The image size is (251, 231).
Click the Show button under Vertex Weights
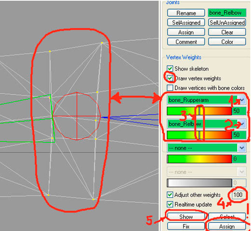pos(186,217)
